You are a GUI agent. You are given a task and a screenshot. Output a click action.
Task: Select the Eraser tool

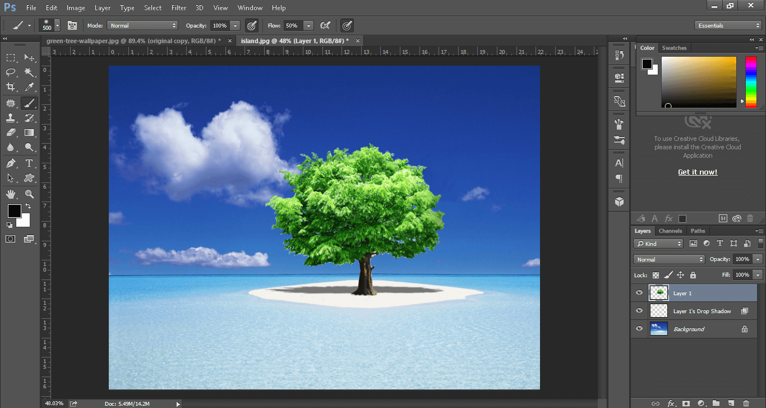coord(11,132)
